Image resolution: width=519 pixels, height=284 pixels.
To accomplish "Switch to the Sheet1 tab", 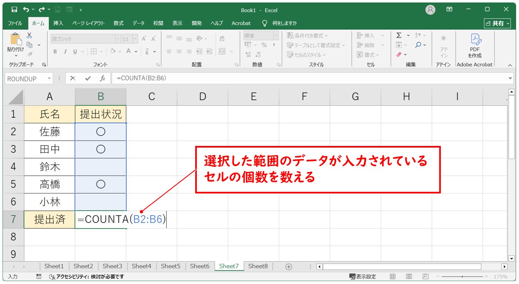I will pos(54,266).
